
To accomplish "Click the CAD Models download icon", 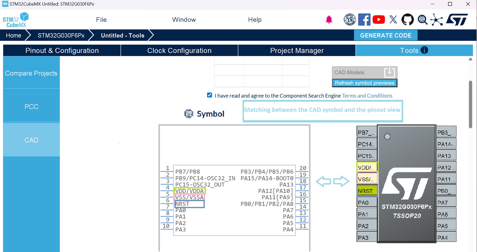I will (389, 73).
